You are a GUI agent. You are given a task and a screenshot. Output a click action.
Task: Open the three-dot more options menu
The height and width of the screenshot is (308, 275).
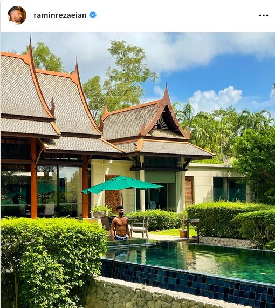[264, 15]
